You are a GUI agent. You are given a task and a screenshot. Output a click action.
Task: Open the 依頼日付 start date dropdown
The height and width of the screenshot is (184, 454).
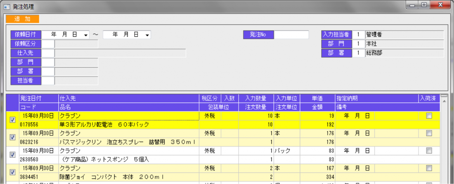coord(86,35)
